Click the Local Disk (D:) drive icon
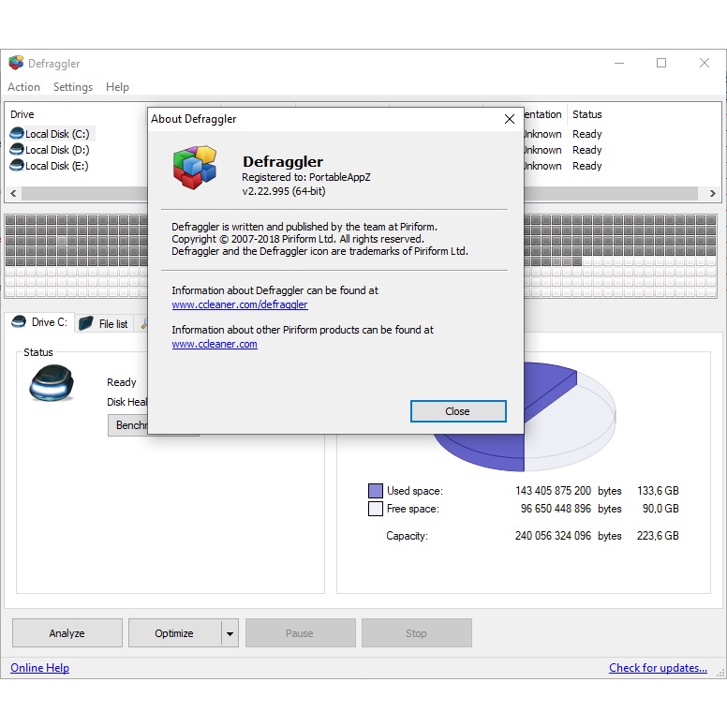This screenshot has width=727, height=727. pos(16,150)
